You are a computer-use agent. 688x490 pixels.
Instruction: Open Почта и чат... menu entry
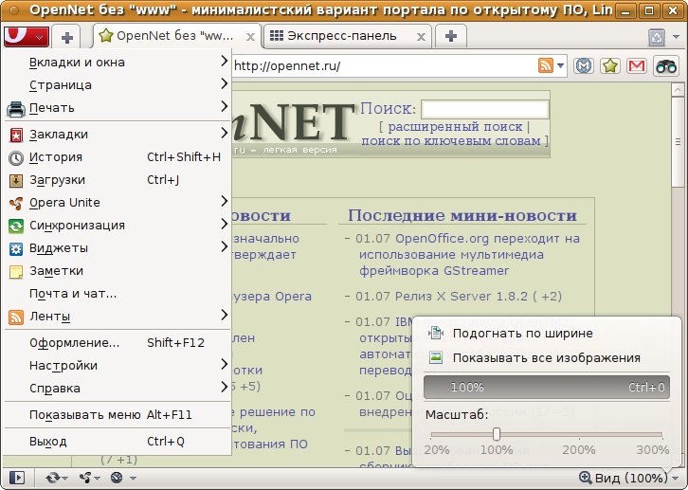pyautogui.click(x=118, y=294)
